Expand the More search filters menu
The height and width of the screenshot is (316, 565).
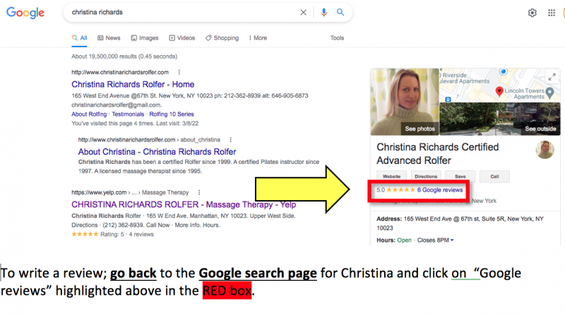click(x=257, y=38)
